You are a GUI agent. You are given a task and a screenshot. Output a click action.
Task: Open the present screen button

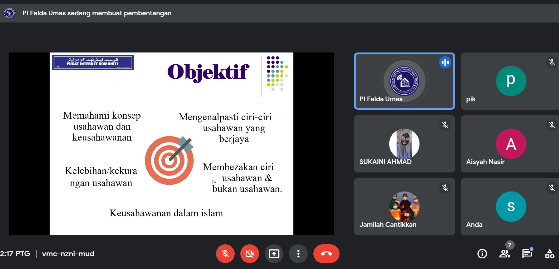click(274, 254)
